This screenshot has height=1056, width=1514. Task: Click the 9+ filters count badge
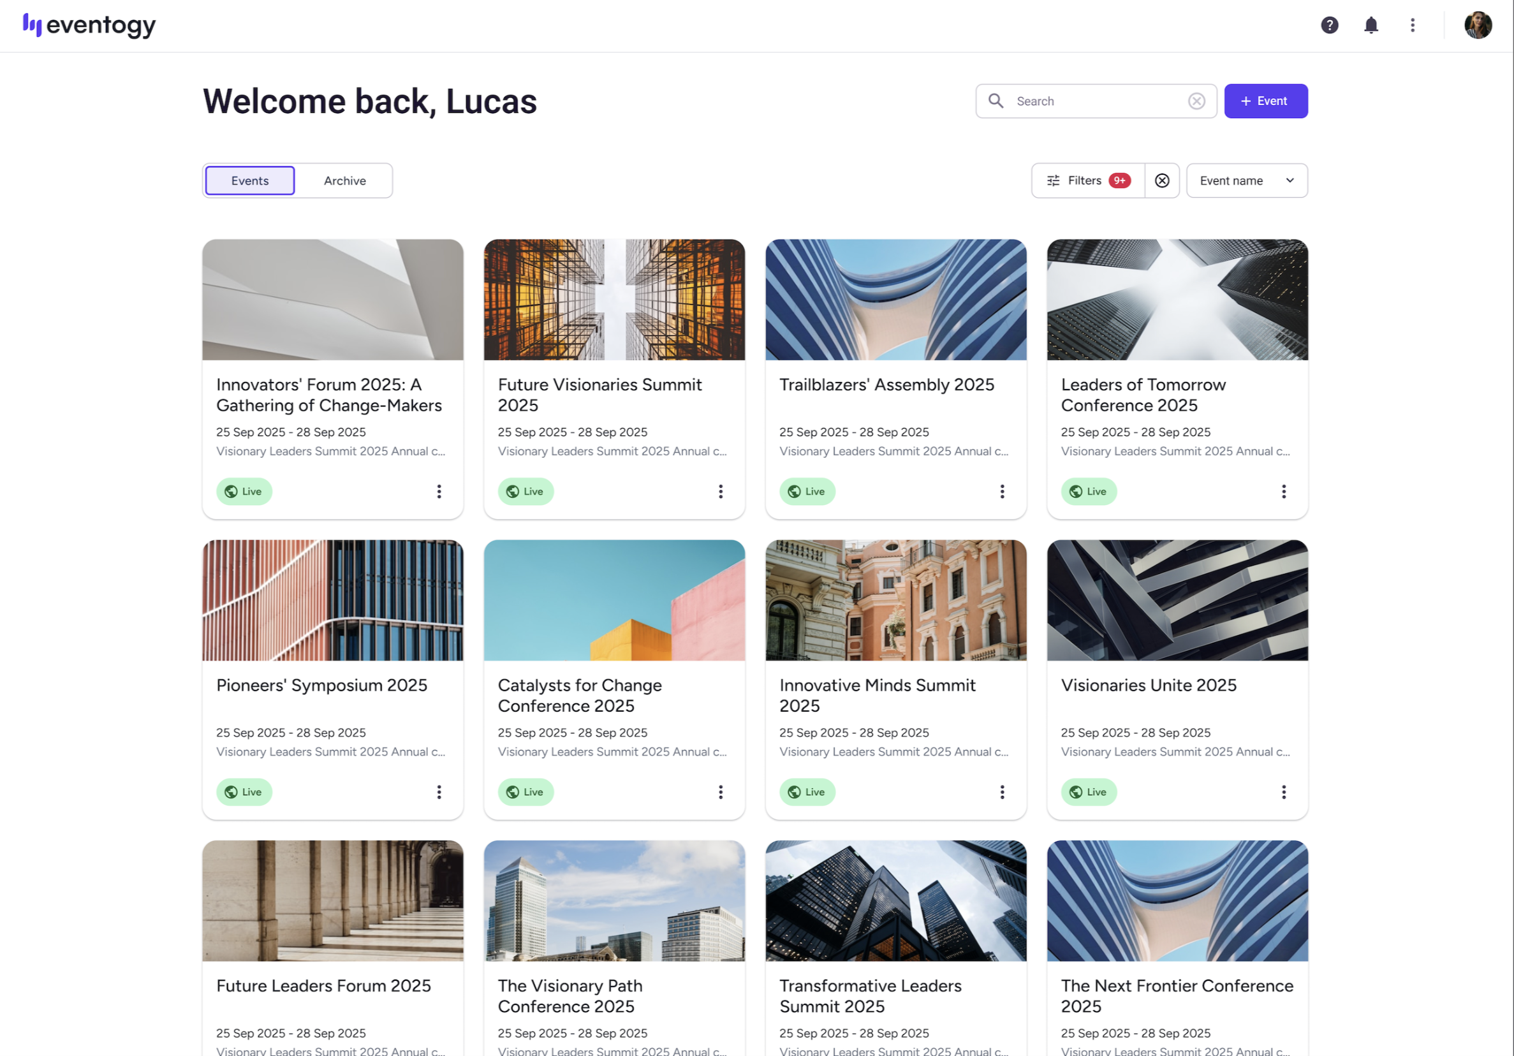click(x=1119, y=180)
